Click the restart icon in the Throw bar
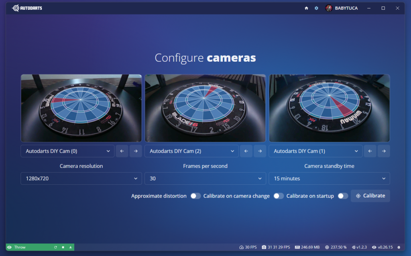Screen dimensions: 411x256 56,248
